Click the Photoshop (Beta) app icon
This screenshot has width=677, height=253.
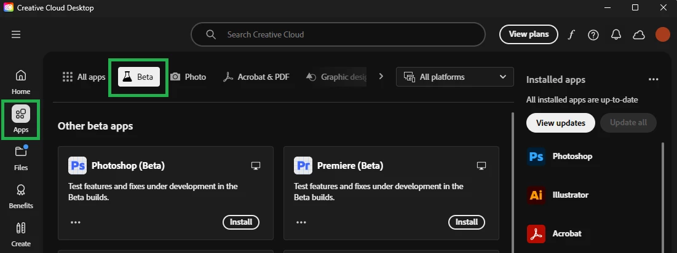click(x=77, y=166)
